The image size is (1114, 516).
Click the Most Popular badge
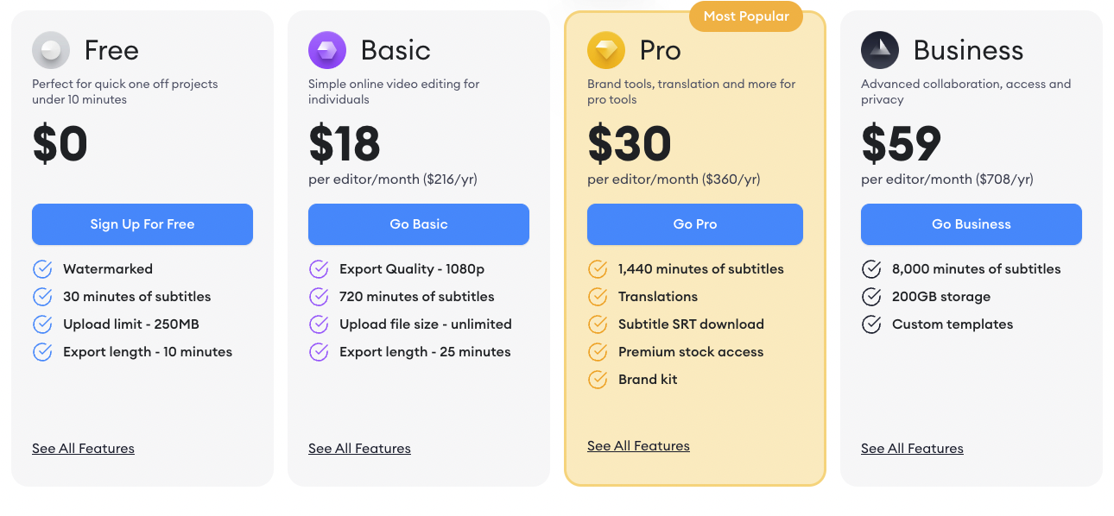746,16
